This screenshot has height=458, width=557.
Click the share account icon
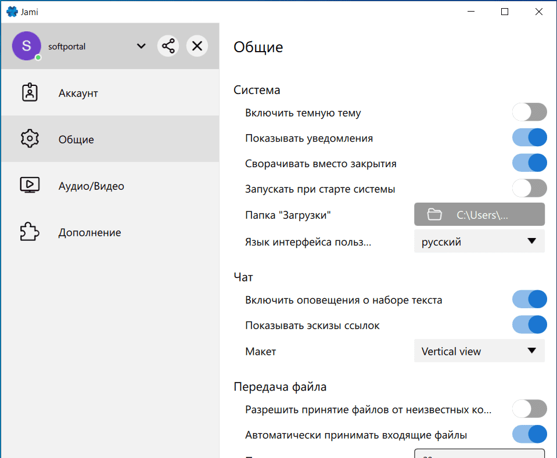pos(168,46)
